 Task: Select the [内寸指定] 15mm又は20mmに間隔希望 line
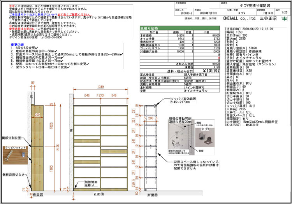pyautogui.click(x=252, y=122)
